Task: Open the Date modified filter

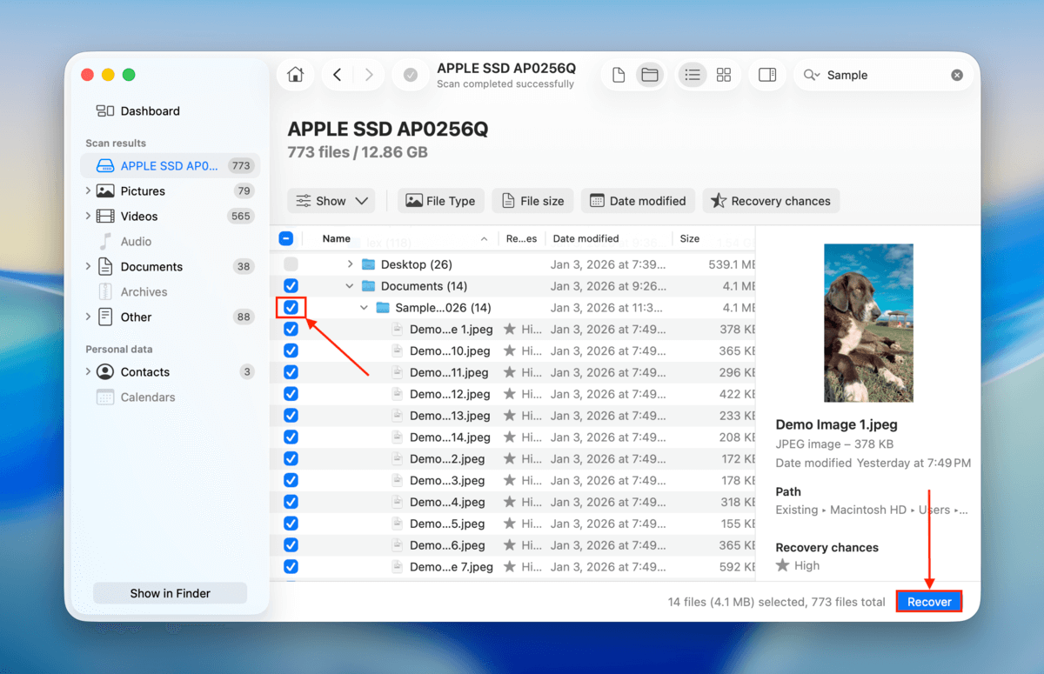Action: [x=638, y=201]
